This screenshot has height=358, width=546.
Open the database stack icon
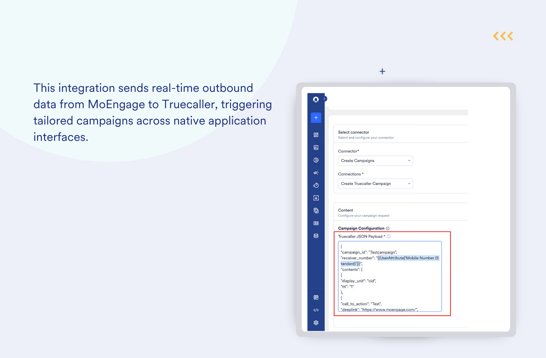[316, 236]
